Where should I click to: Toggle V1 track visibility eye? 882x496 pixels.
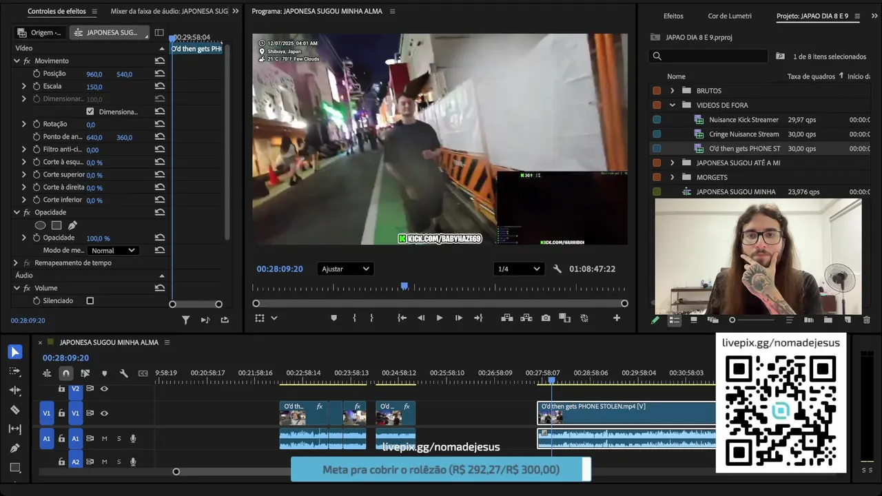[105, 413]
